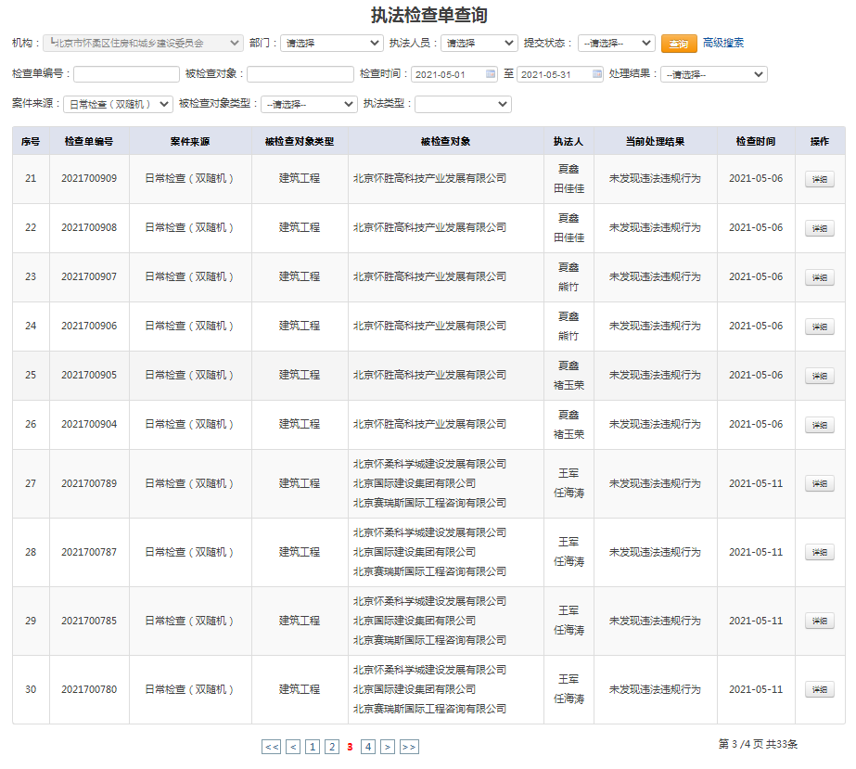Select enforcer 任海涛 in row 29
856x769 pixels.
point(569,630)
